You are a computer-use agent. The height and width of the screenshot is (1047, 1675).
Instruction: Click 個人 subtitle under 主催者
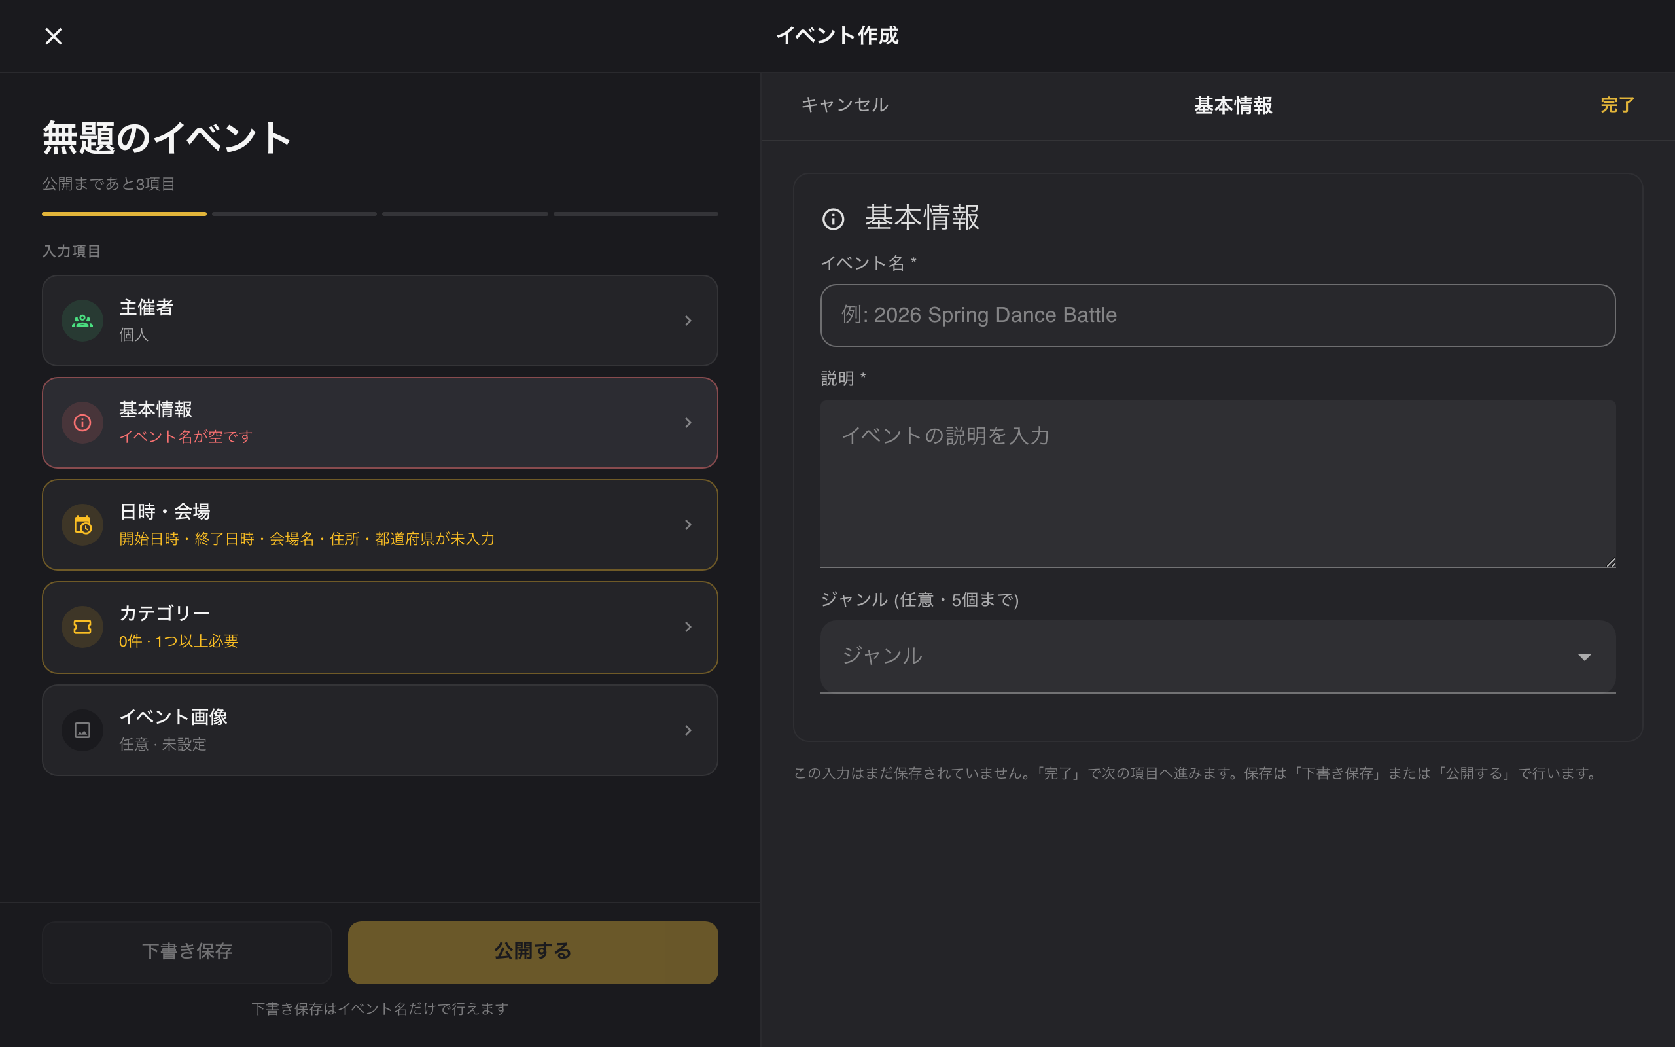(133, 334)
